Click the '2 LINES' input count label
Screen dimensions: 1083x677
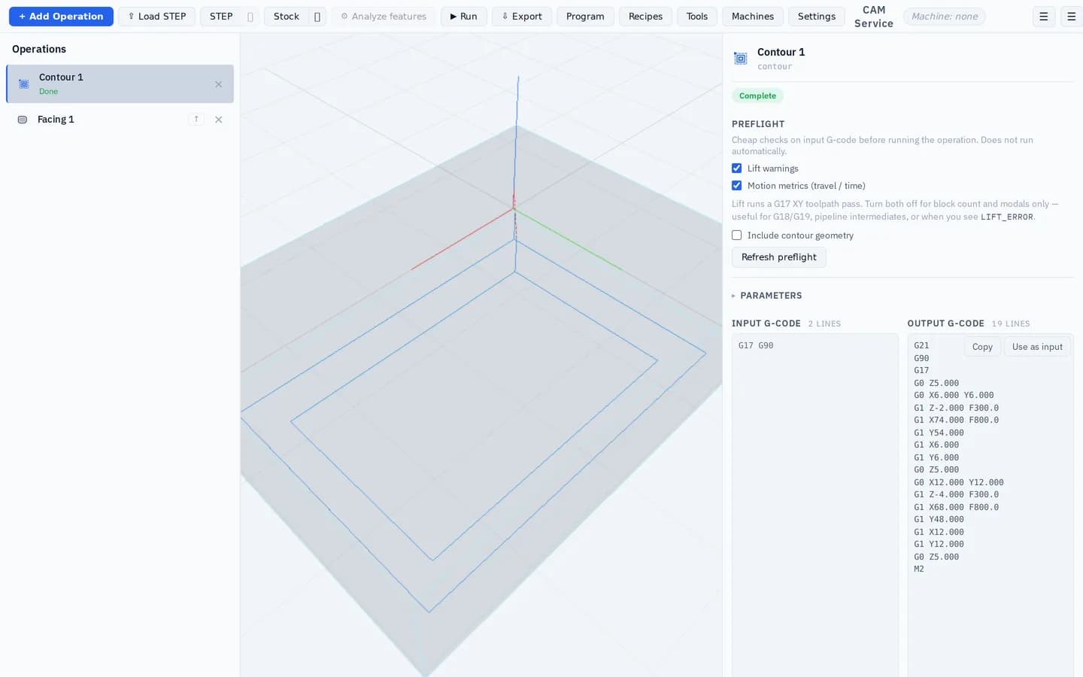[x=824, y=323]
